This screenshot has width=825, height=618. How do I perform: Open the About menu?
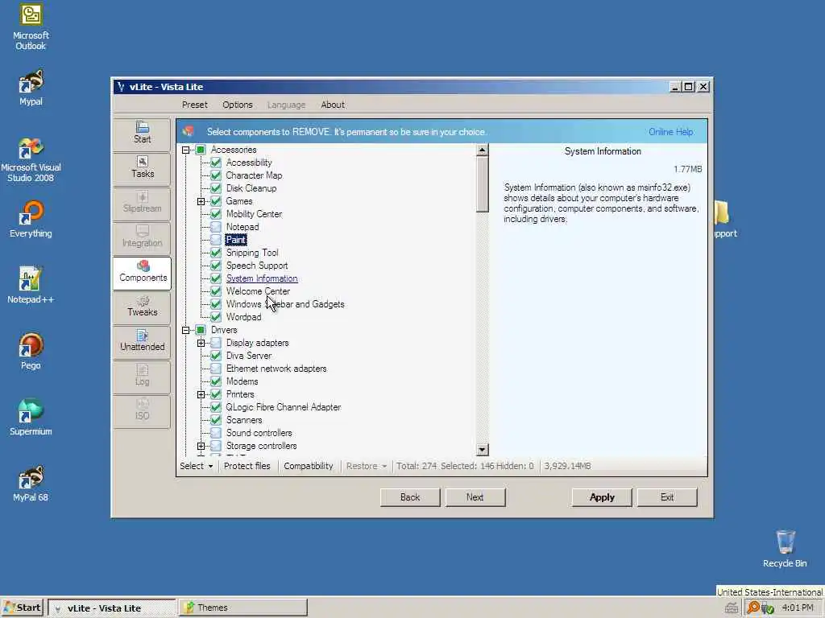pos(333,105)
